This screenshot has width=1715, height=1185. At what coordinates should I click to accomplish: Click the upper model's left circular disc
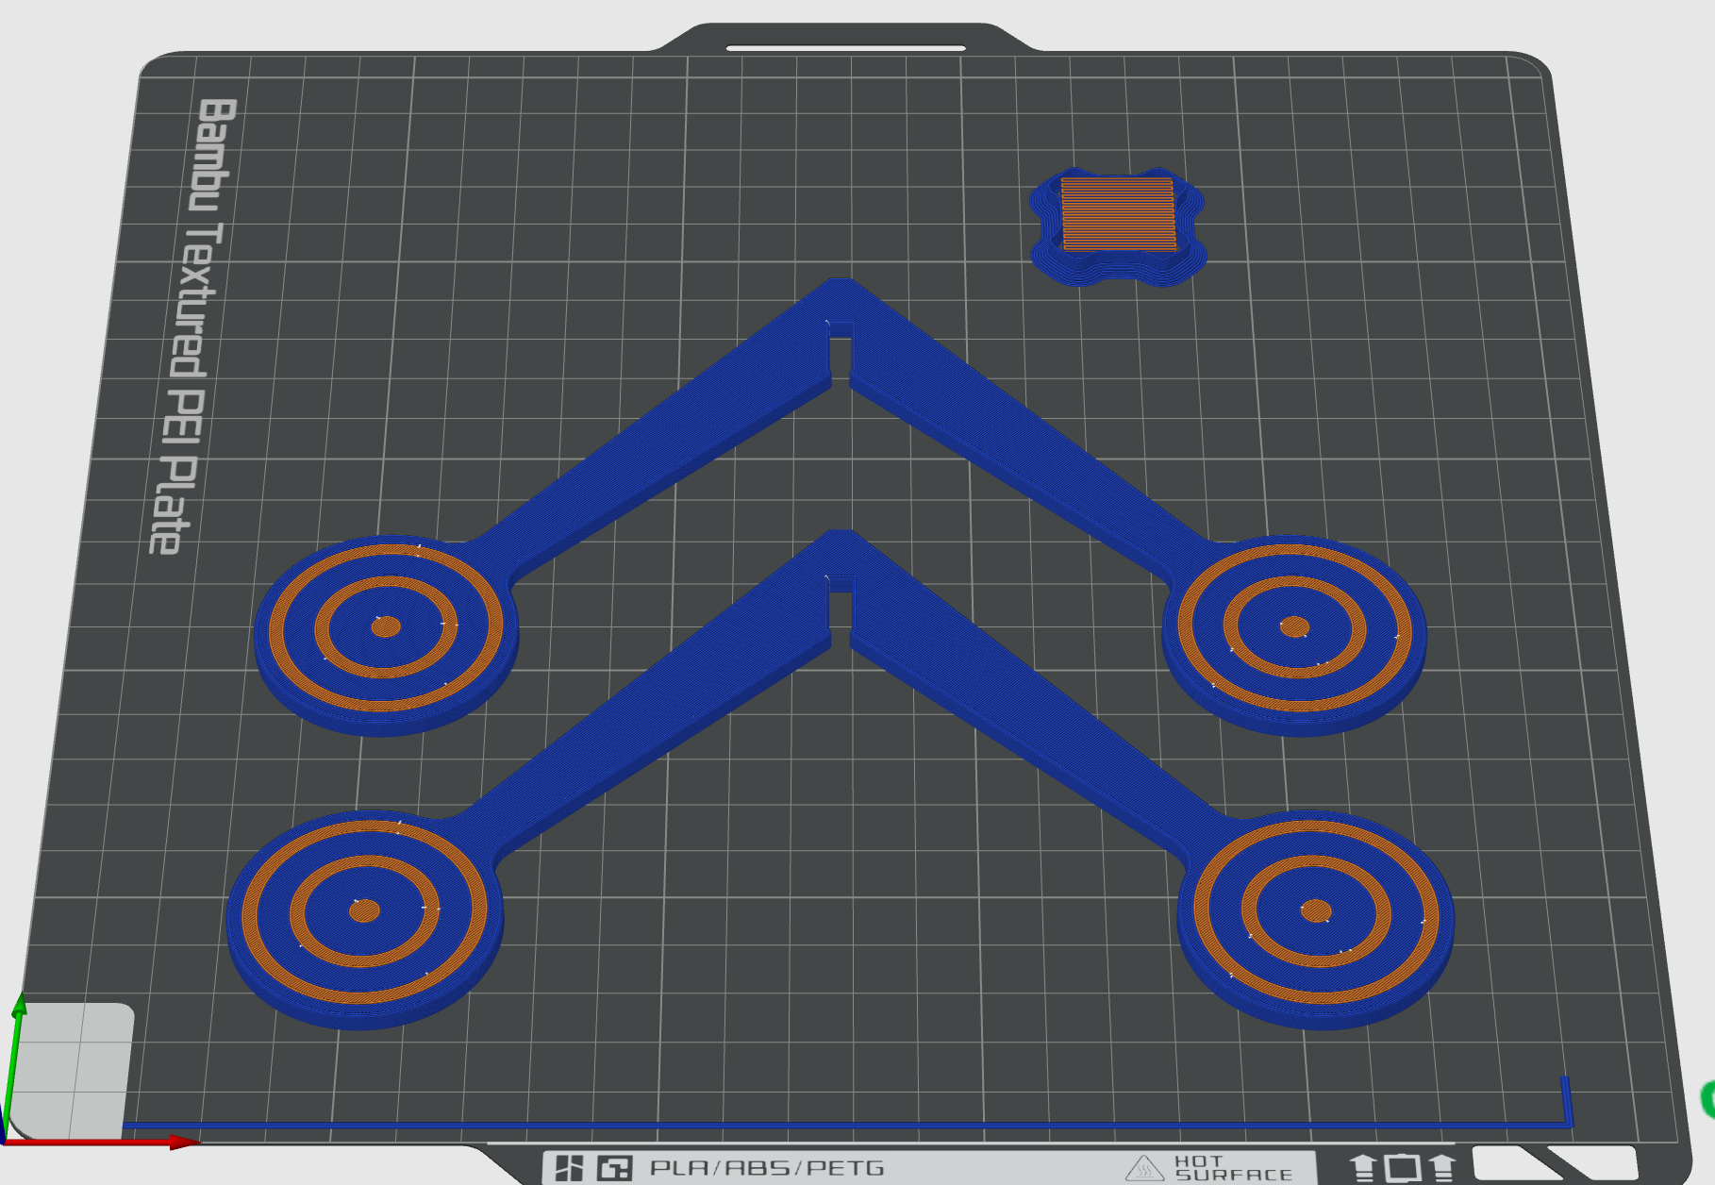386,634
